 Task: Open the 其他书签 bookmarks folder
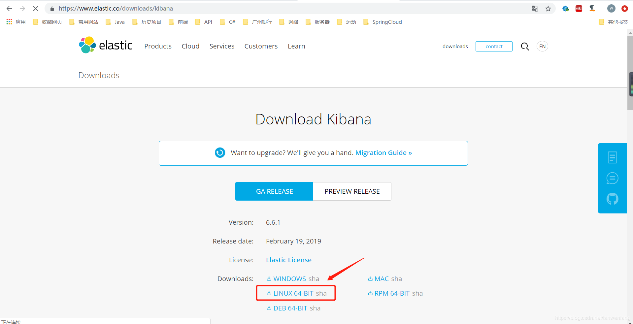click(614, 22)
